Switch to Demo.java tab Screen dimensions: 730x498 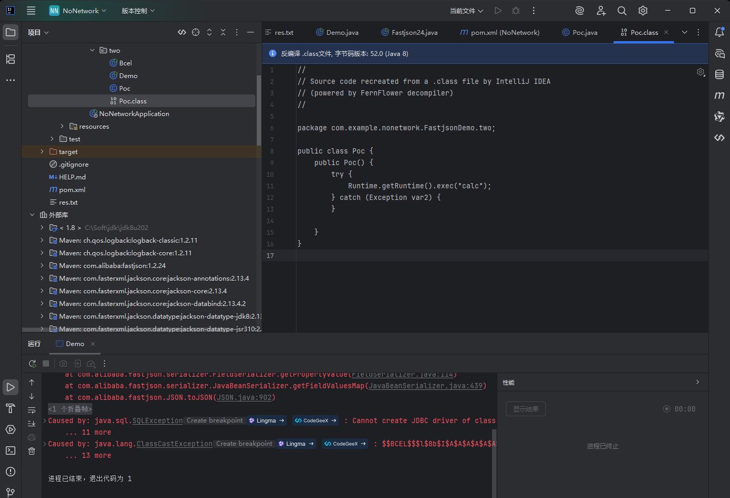337,32
